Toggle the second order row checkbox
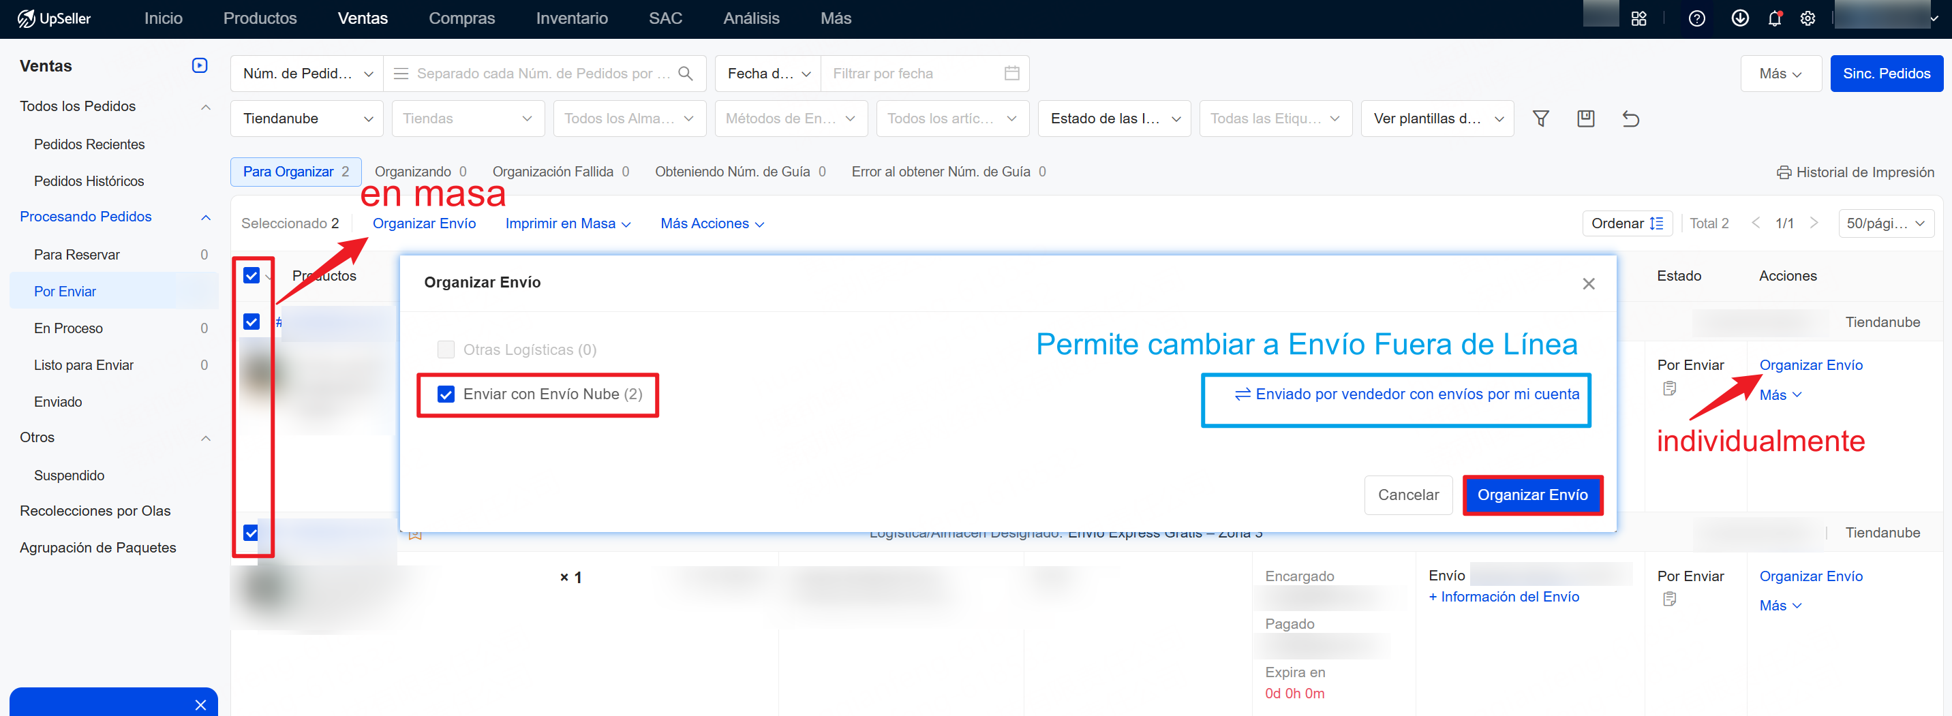Screen dimensions: 1952x716 pos(251,533)
